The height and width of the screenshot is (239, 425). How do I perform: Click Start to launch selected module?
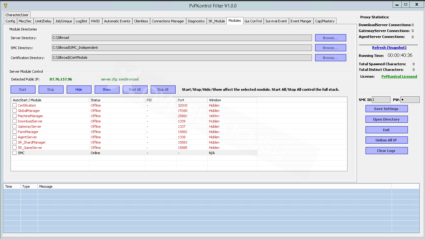tap(23, 90)
